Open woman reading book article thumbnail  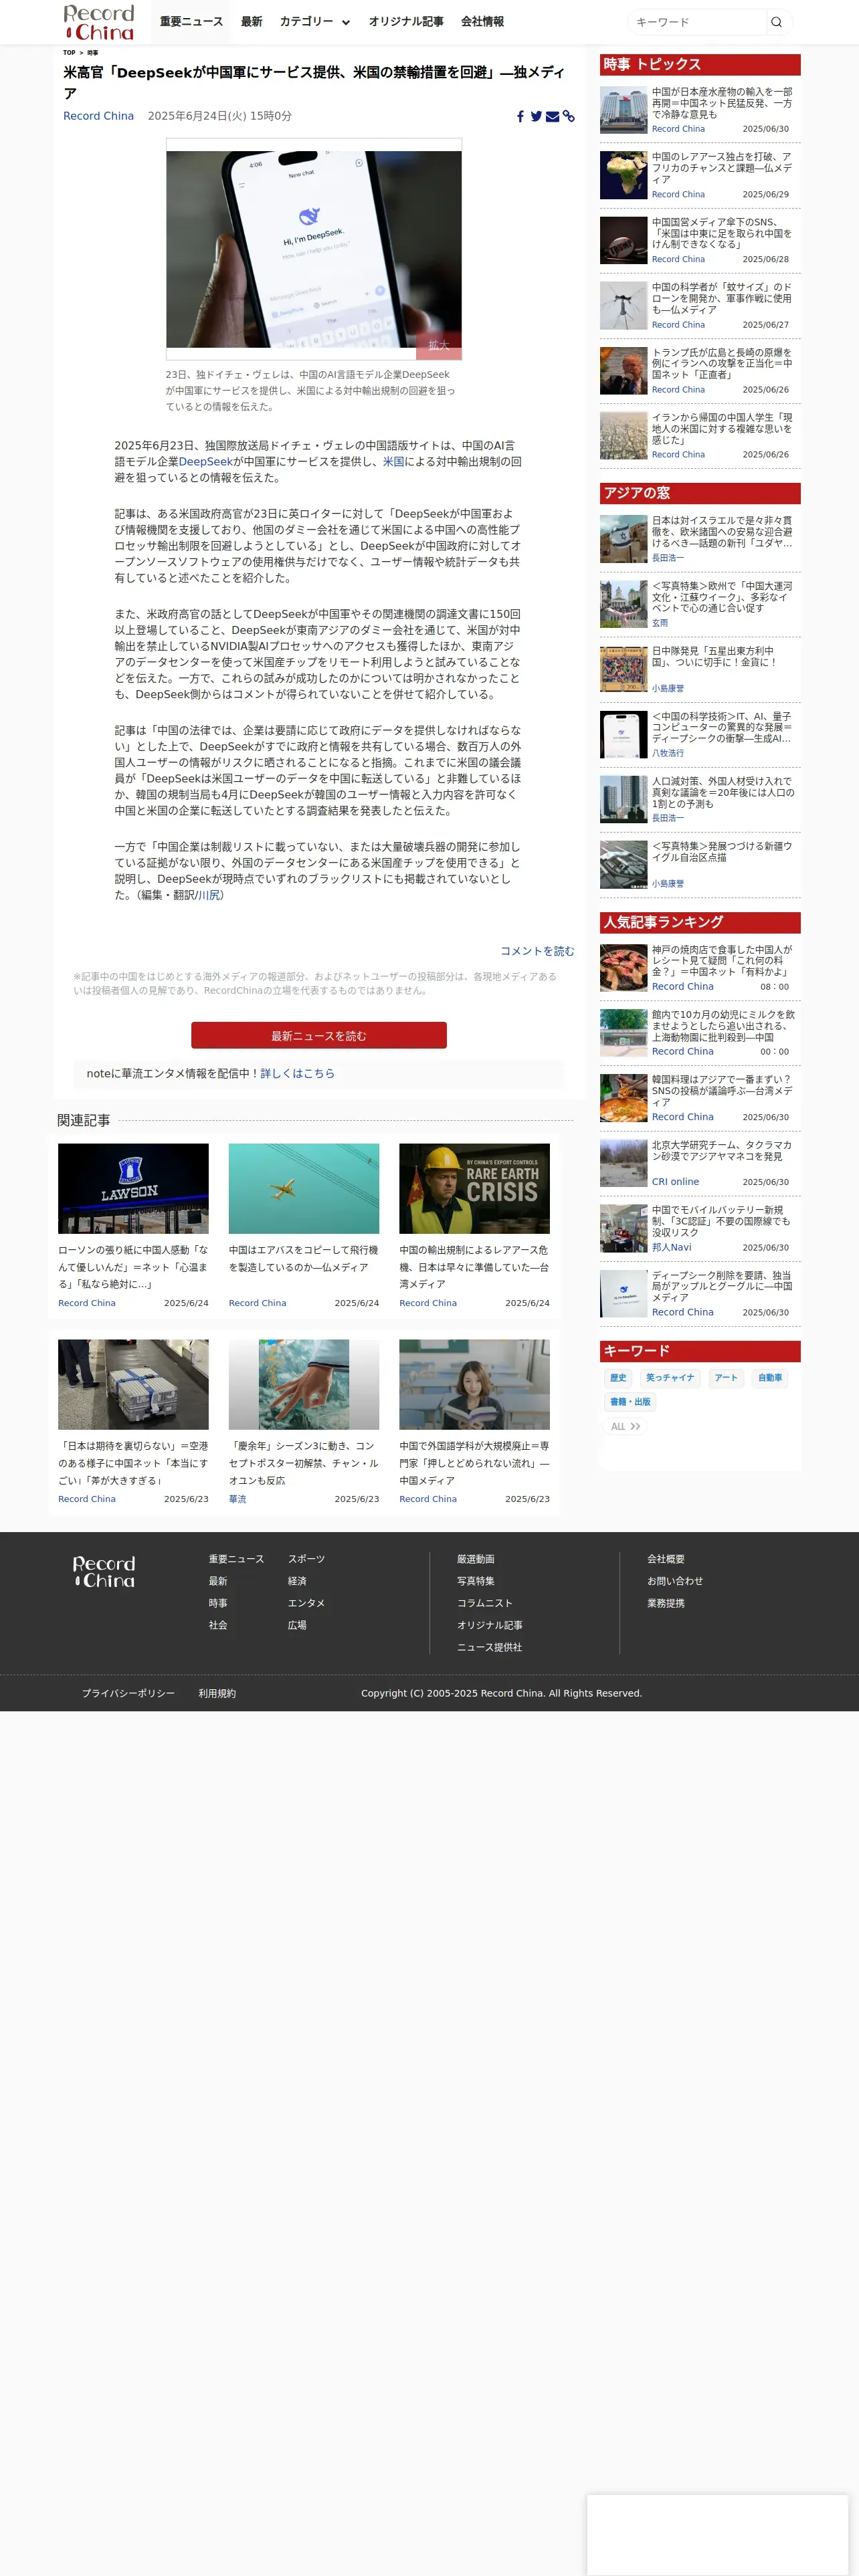[x=474, y=1384]
